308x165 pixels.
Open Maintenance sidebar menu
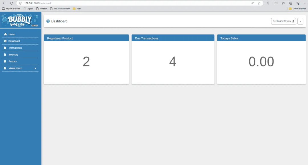click(x=20, y=68)
